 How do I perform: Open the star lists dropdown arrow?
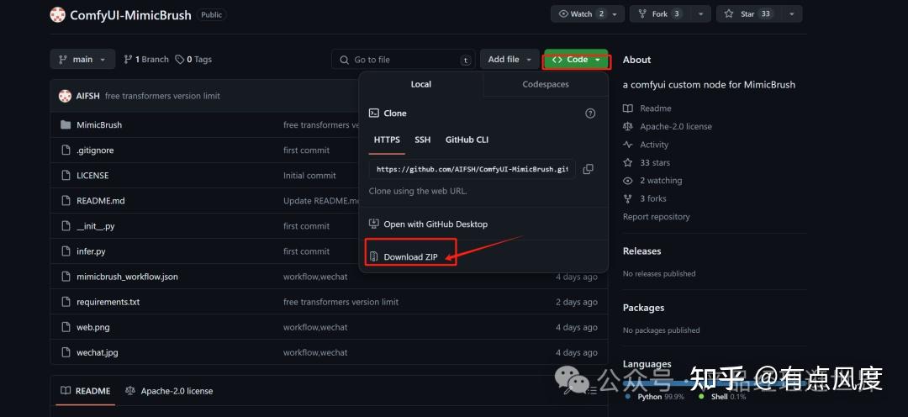tap(791, 14)
